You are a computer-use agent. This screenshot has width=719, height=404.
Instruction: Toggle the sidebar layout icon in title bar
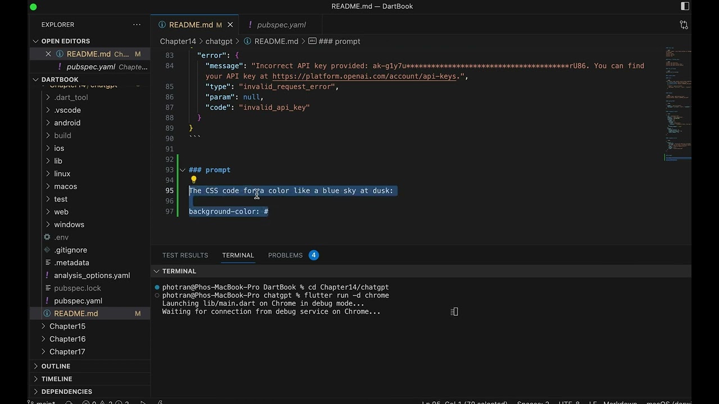tap(685, 6)
